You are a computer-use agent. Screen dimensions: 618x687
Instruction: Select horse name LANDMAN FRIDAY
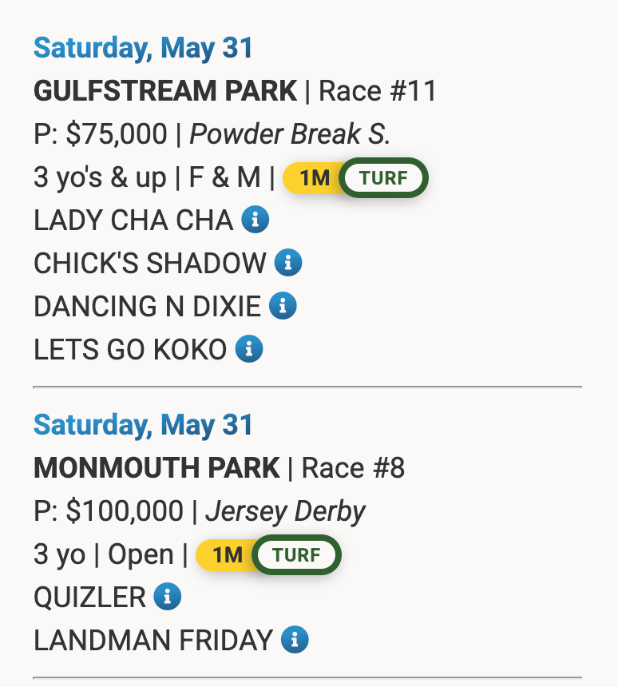(153, 640)
